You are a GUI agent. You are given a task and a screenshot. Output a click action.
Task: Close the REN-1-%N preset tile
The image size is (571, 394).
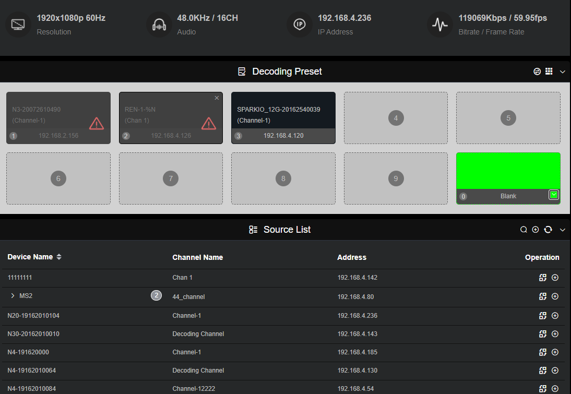tap(217, 98)
